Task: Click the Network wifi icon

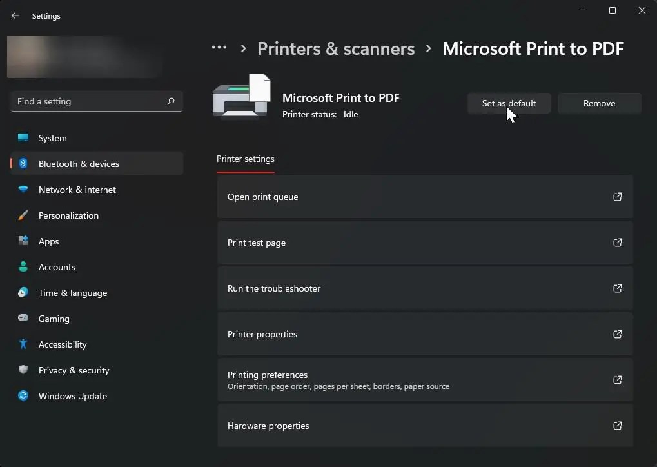Action: coord(23,189)
